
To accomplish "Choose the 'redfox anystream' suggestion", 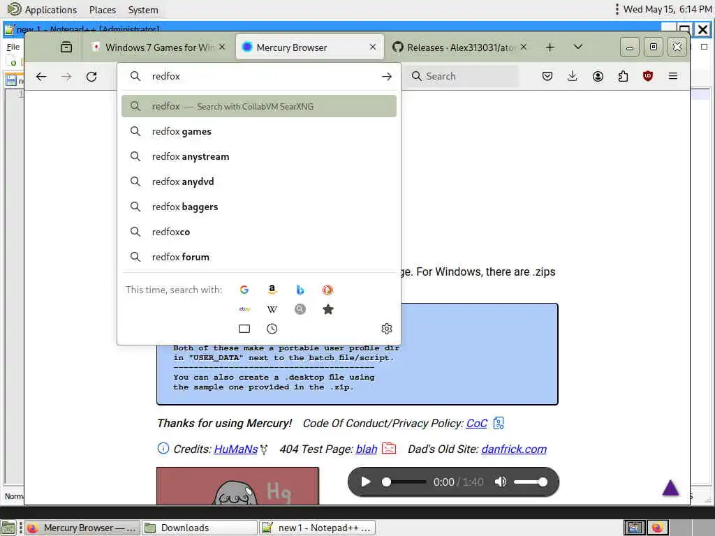I will 258,156.
